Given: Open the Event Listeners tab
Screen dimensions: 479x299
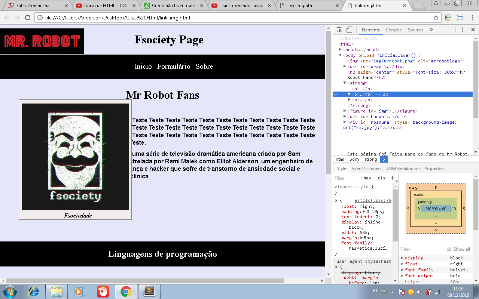Looking at the screenshot, I should pyautogui.click(x=367, y=169).
